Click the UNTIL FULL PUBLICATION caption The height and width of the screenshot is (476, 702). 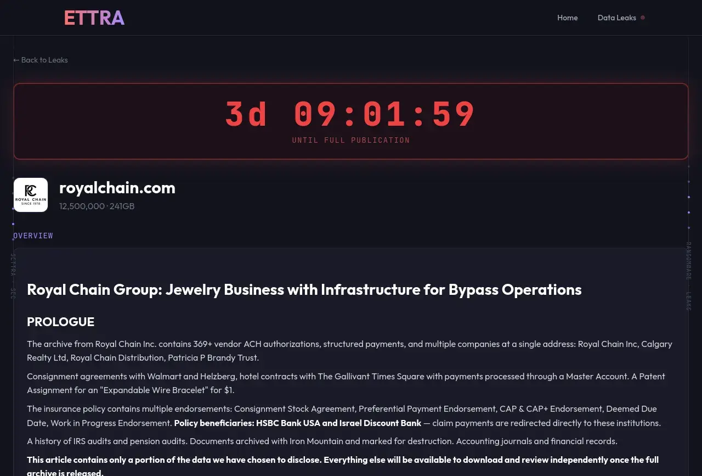351,140
